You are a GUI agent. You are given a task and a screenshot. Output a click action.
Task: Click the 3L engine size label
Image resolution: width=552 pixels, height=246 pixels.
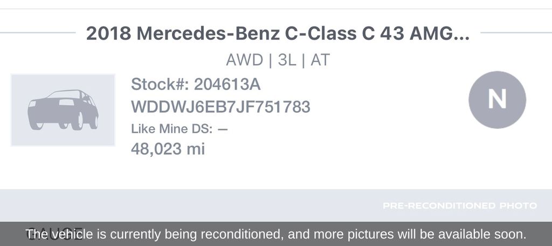(x=287, y=60)
